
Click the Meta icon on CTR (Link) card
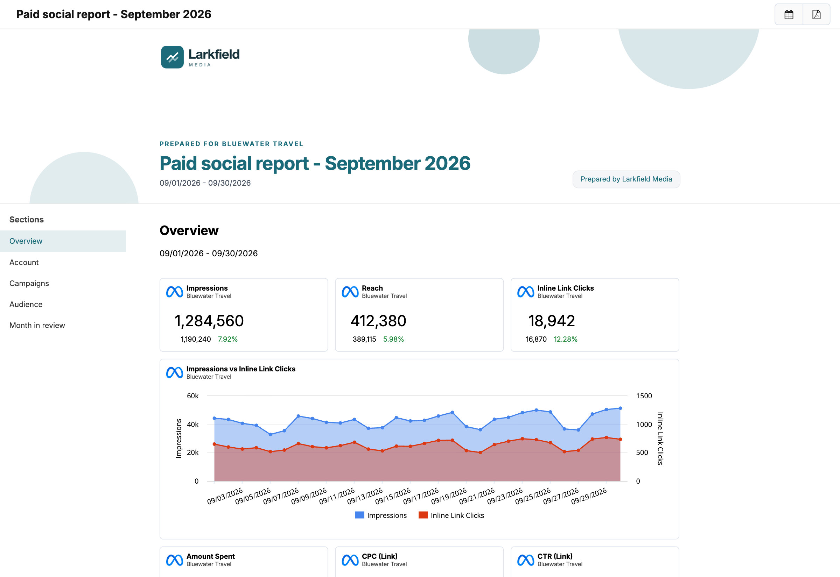click(x=525, y=560)
